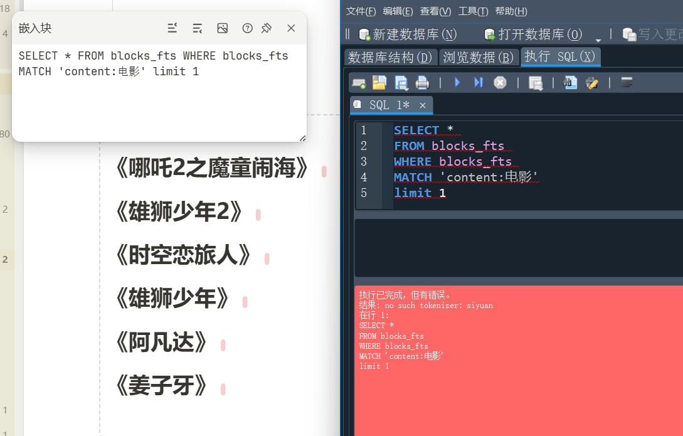
Task: Click the 嵌入块 dialog title
Action: 35,28
